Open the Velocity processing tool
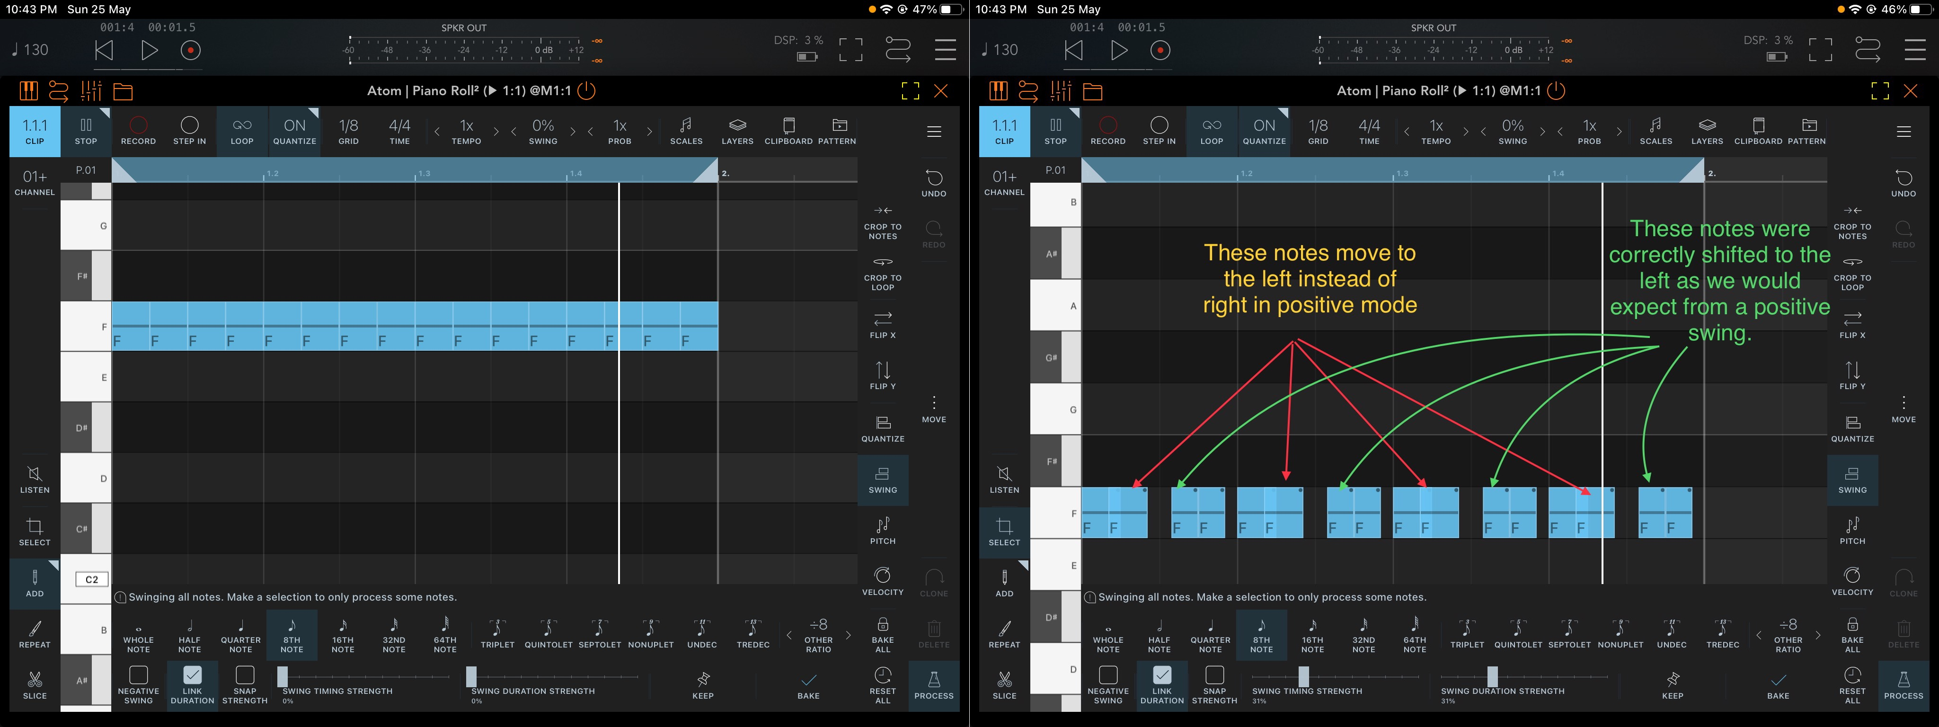 882,581
